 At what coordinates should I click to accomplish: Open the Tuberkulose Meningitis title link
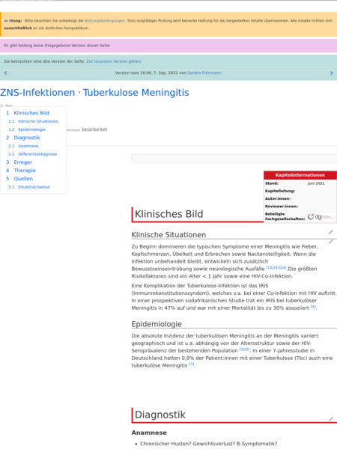(x=136, y=93)
